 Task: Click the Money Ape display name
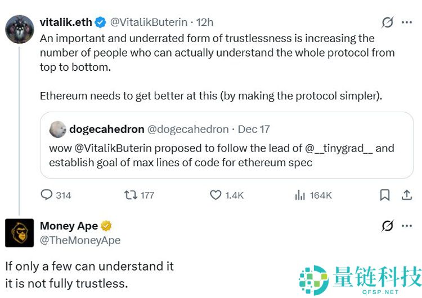(x=69, y=226)
